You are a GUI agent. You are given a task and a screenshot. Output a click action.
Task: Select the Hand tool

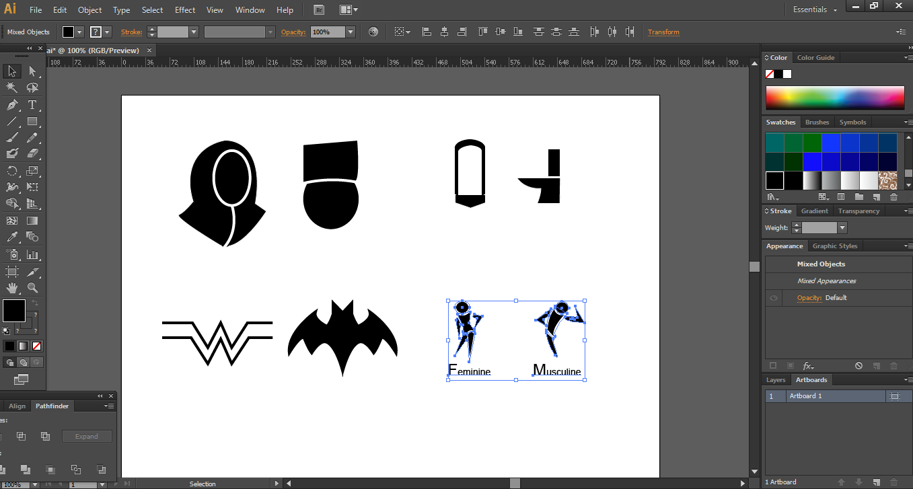point(12,288)
